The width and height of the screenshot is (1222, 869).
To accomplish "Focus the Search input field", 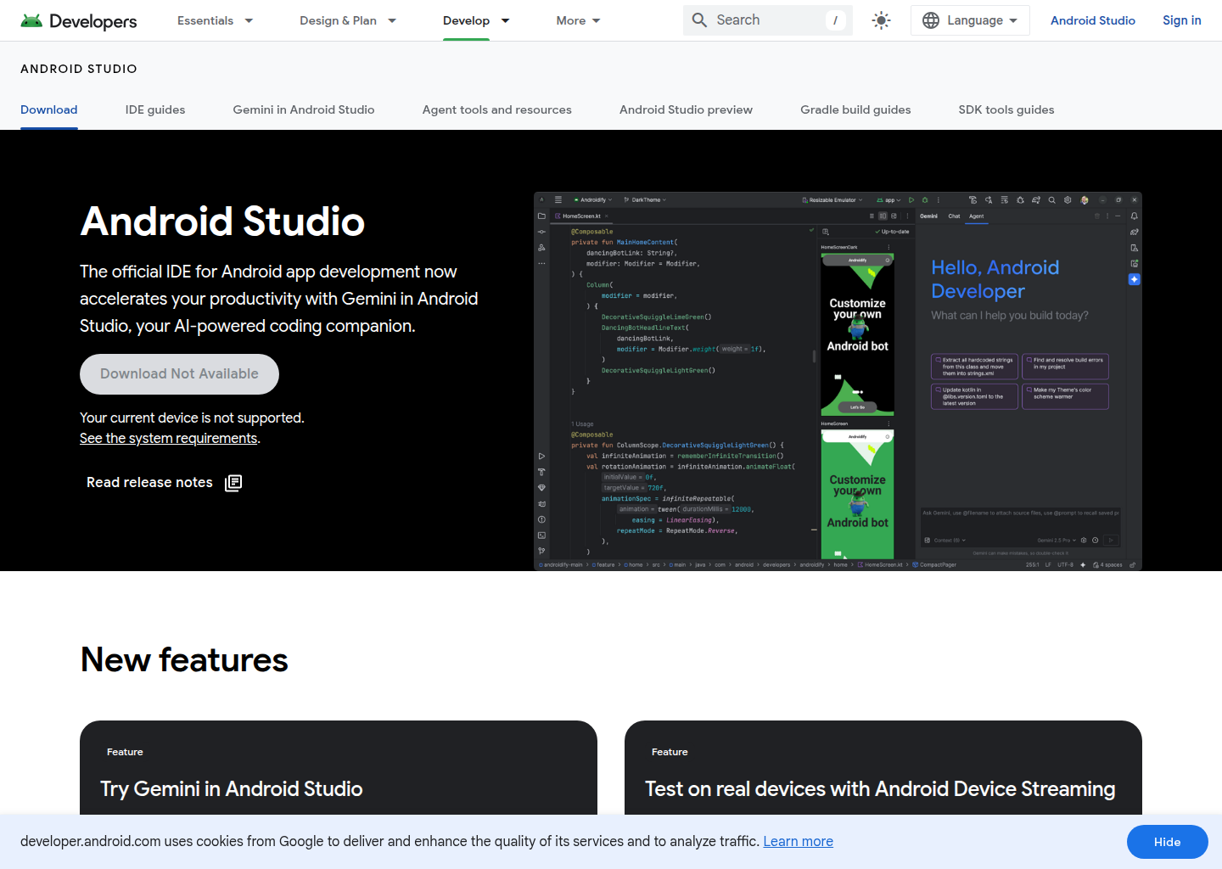I will click(x=767, y=20).
